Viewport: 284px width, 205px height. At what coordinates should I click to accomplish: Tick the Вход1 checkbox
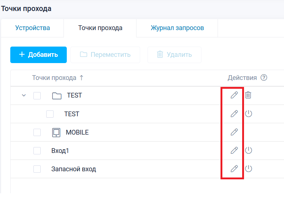click(37, 151)
